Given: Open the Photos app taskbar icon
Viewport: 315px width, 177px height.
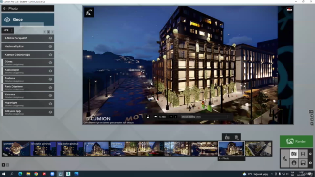Looking at the screenshot, I should 76,174.
